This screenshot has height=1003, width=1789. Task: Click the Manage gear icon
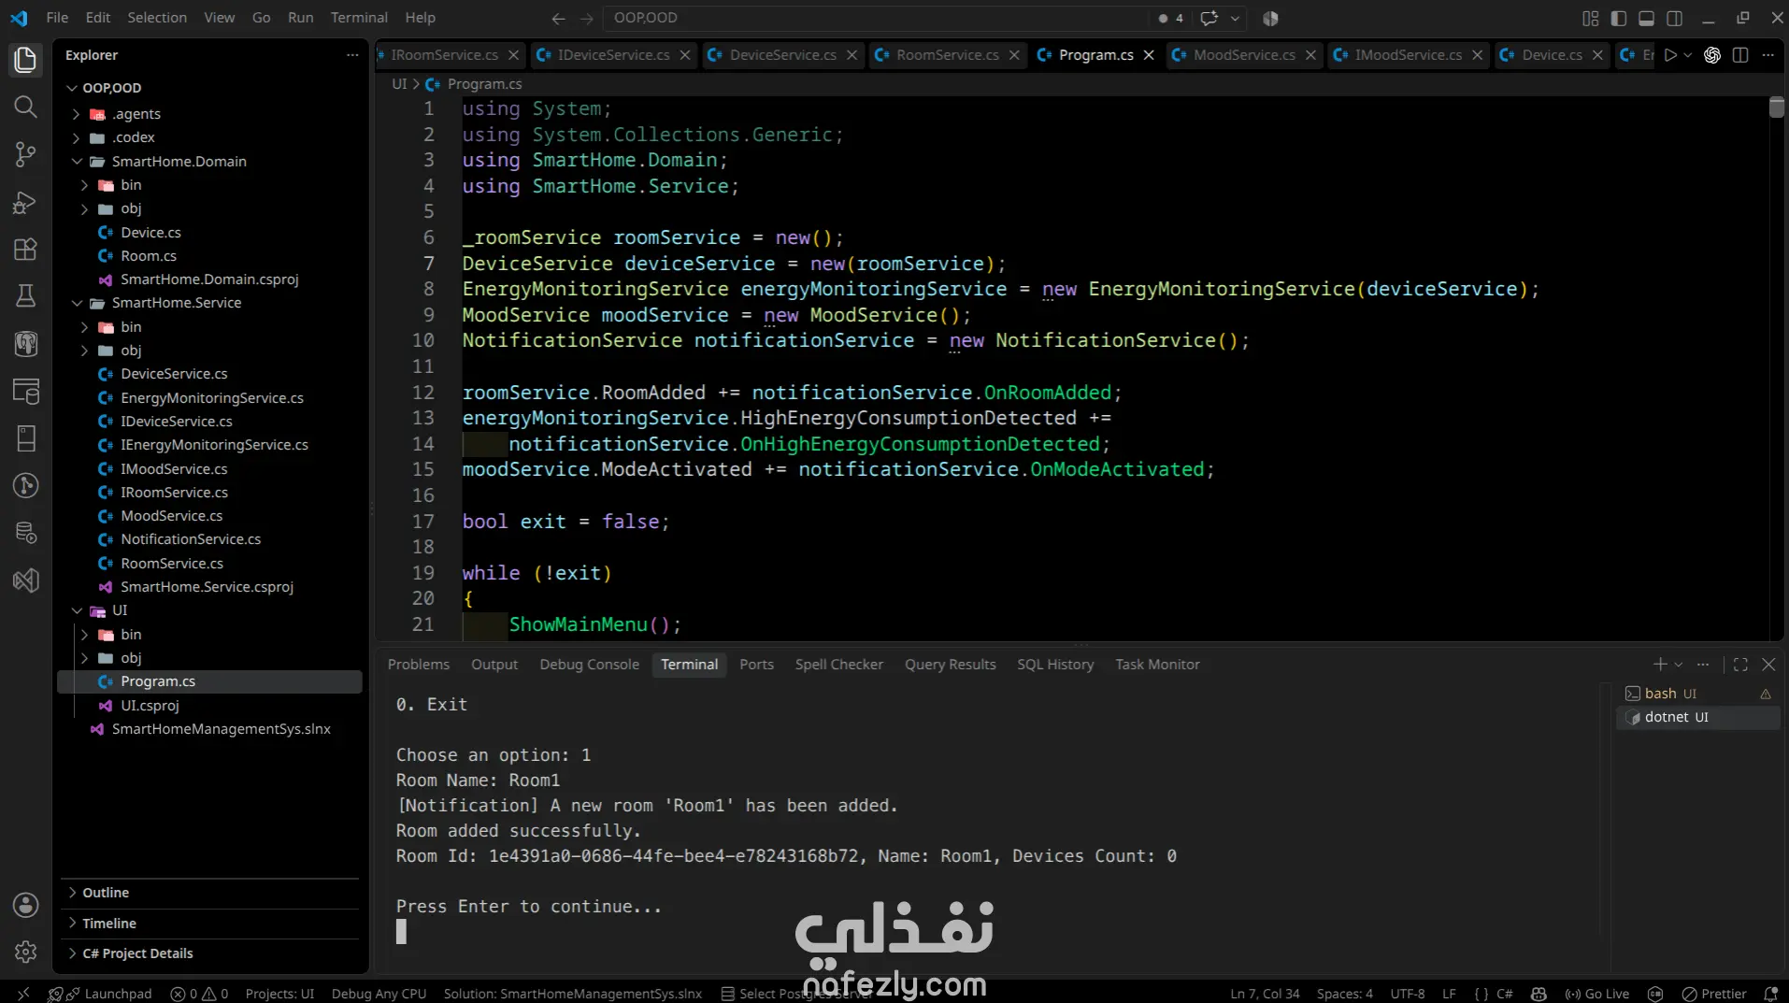point(25,952)
